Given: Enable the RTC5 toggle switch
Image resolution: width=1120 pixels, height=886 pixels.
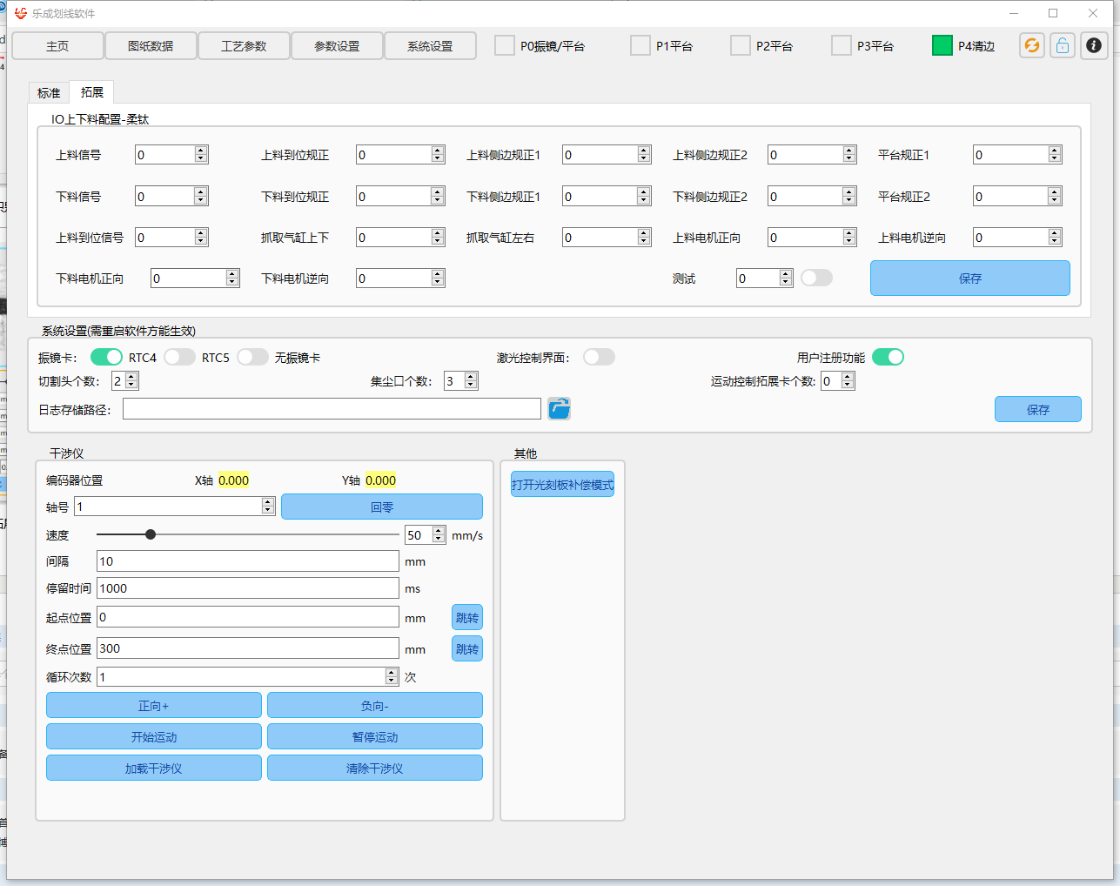Looking at the screenshot, I should [x=179, y=357].
